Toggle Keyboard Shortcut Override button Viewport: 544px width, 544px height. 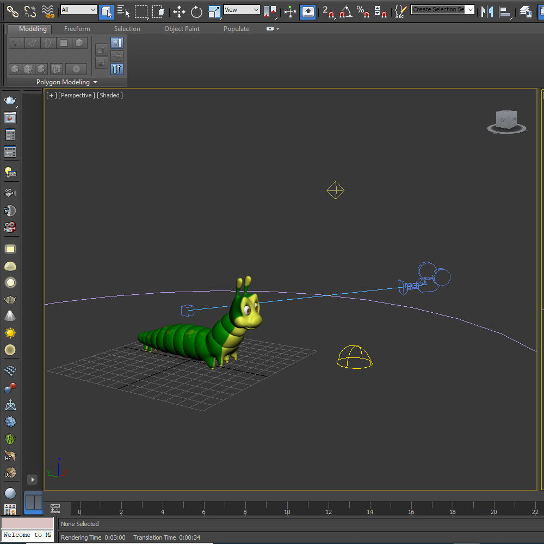click(308, 12)
